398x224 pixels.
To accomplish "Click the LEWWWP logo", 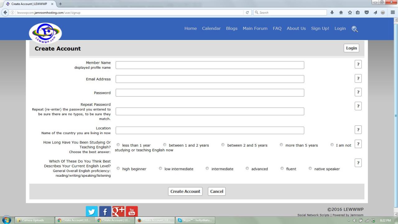I will (45, 33).
